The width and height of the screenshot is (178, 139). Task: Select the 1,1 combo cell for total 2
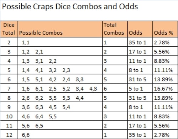60,42
